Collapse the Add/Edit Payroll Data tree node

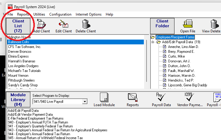click(153, 42)
